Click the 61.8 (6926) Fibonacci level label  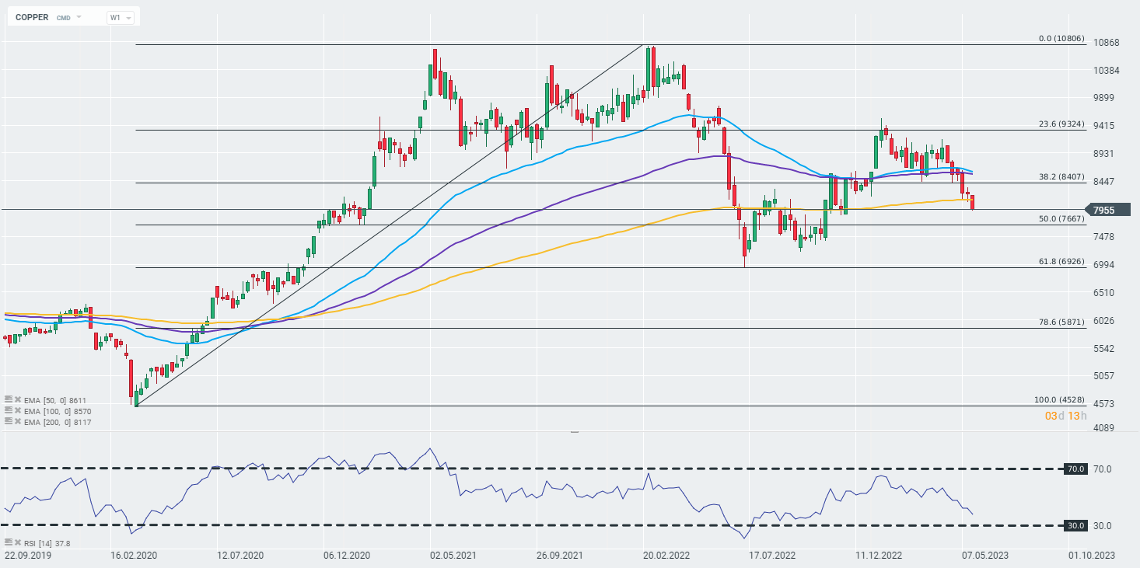1061,261
